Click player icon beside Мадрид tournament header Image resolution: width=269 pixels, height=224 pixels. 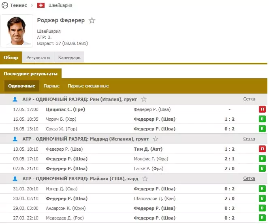(x=15, y=139)
